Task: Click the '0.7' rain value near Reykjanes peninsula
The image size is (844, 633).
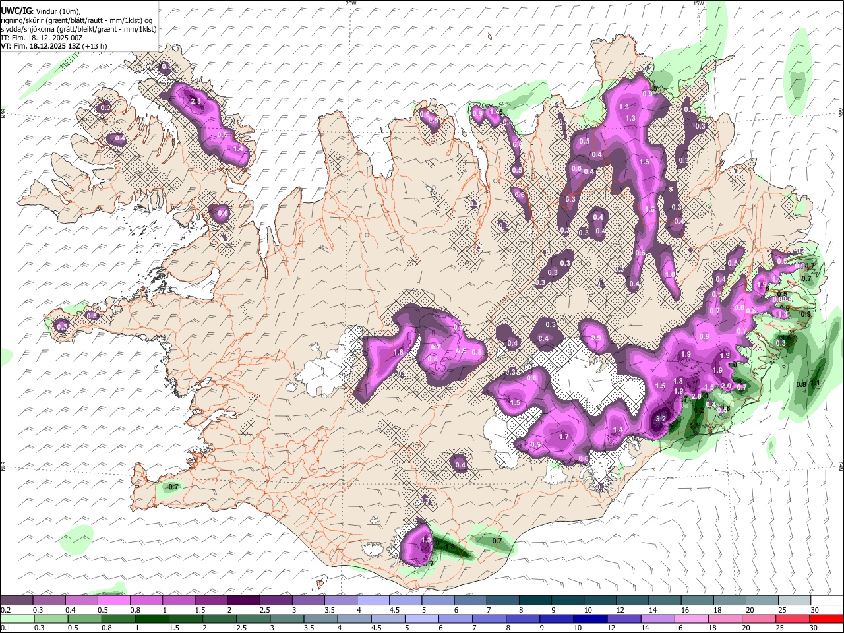Action: tap(173, 487)
